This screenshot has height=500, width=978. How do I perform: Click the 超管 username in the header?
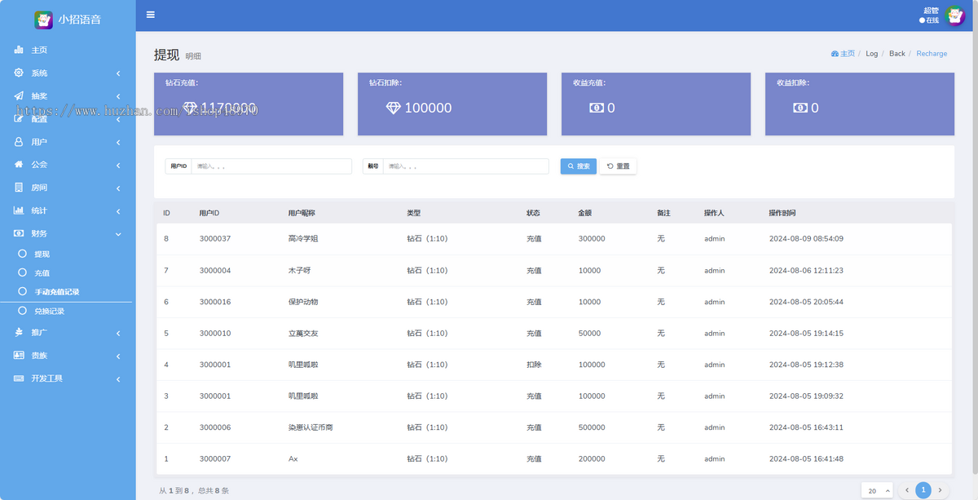(x=931, y=11)
